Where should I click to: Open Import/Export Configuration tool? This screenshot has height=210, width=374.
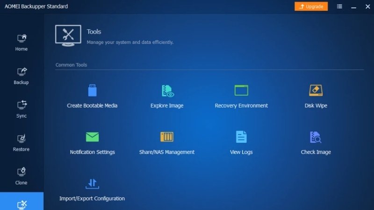(92, 190)
